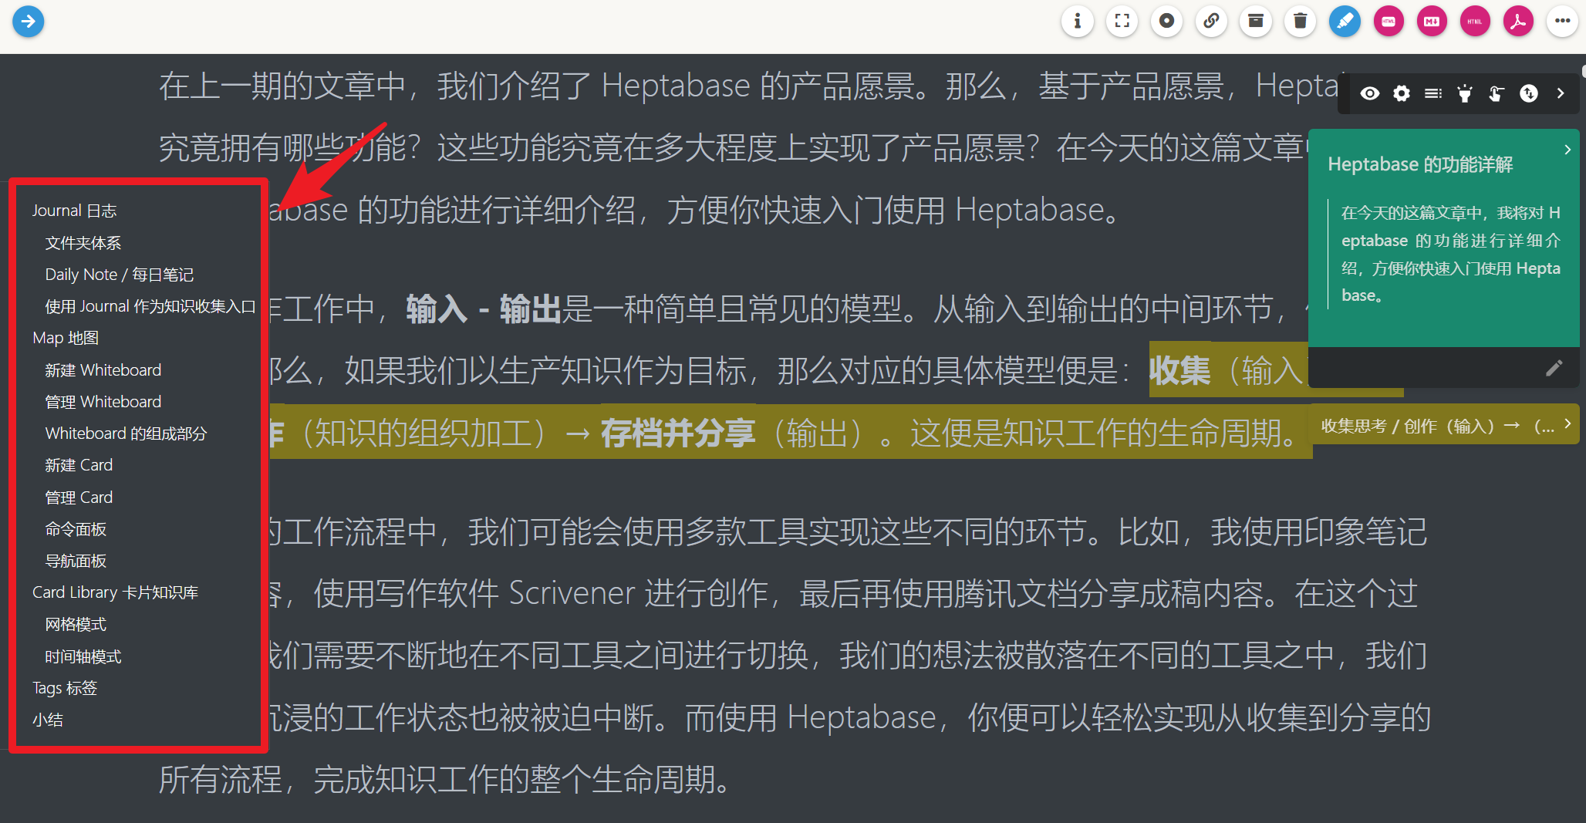Open annotation settings with the gear icon
This screenshot has height=823, width=1586.
pyautogui.click(x=1402, y=93)
